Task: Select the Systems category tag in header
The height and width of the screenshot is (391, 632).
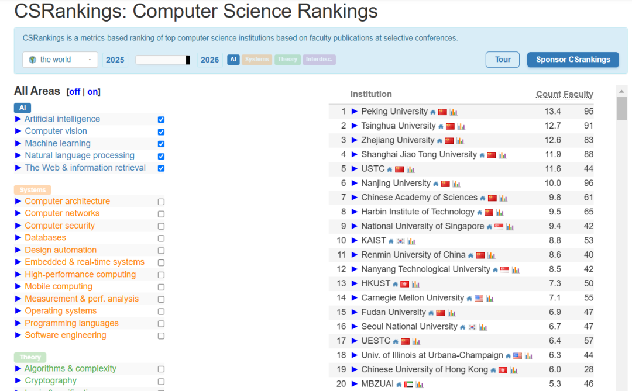Action: point(257,60)
